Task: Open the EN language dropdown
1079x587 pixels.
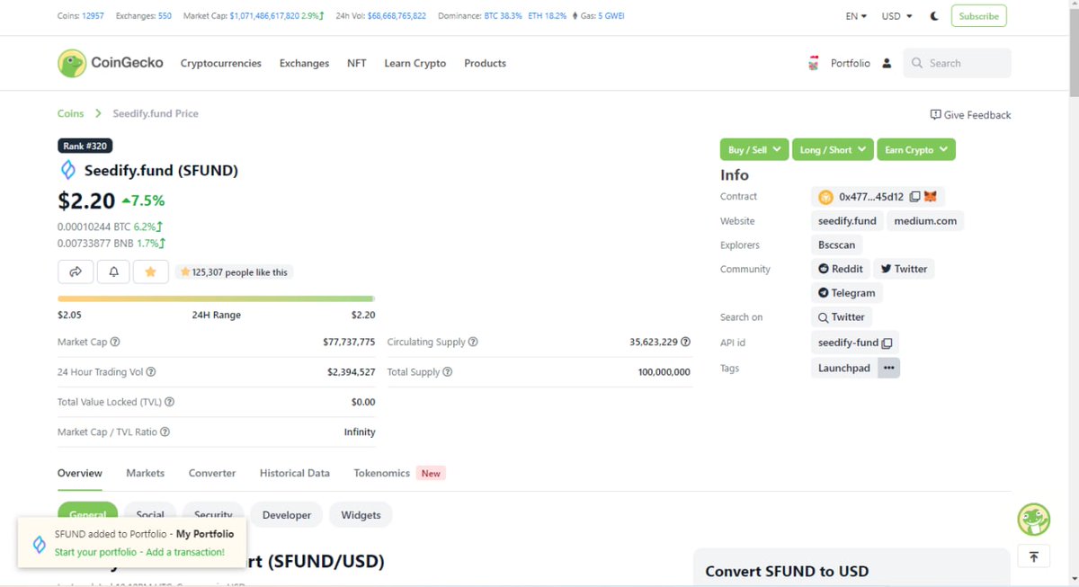Action: pos(856,16)
